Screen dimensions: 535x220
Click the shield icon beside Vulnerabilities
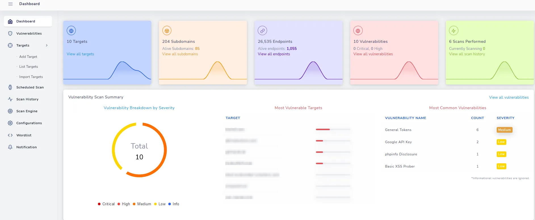pyautogui.click(x=10, y=33)
